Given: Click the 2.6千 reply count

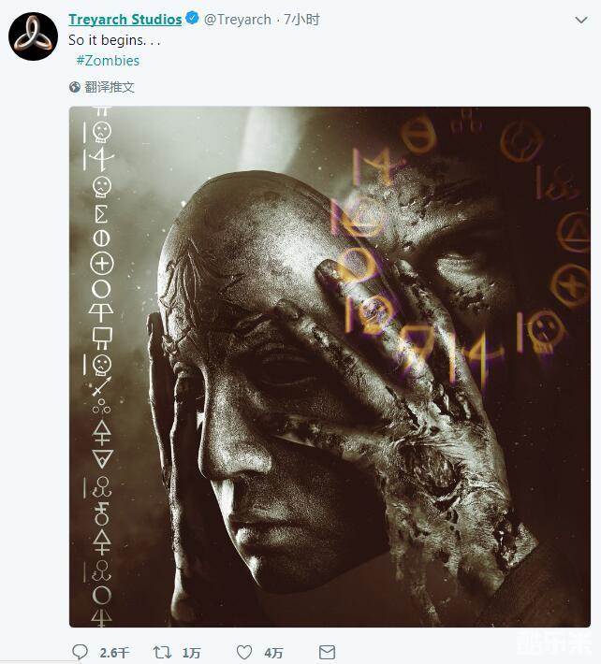Looking at the screenshot, I should [114, 653].
